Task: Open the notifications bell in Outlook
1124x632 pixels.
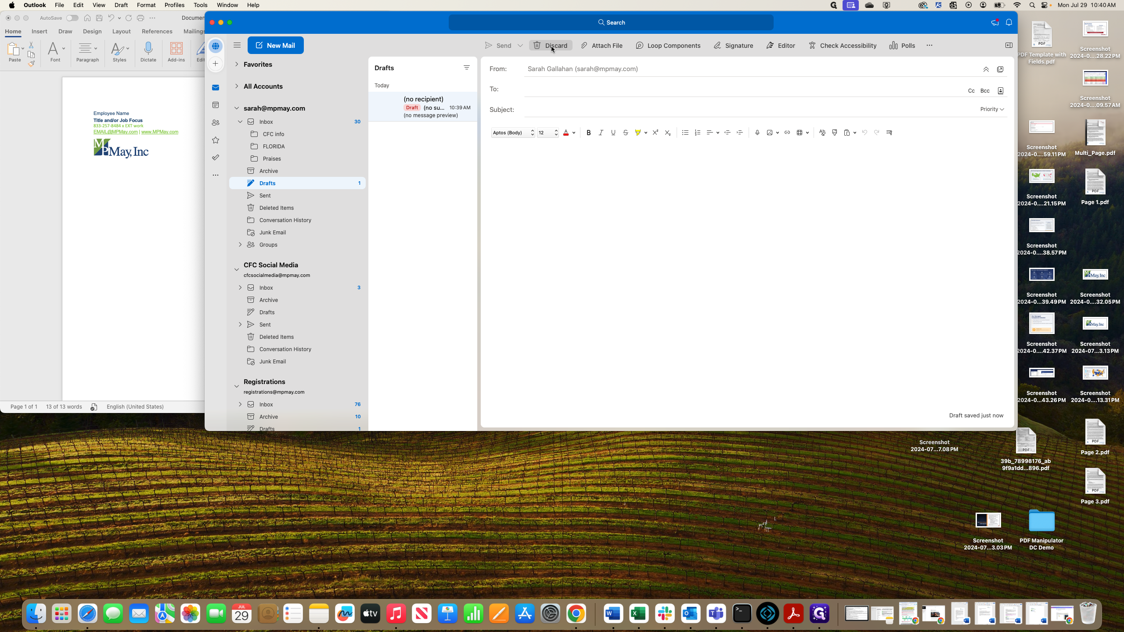Action: (1009, 22)
